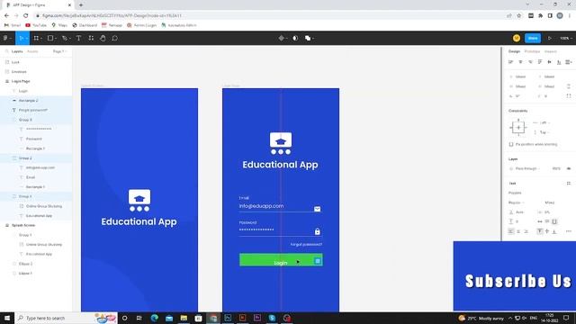Click the Text align center icon

pos(518,231)
